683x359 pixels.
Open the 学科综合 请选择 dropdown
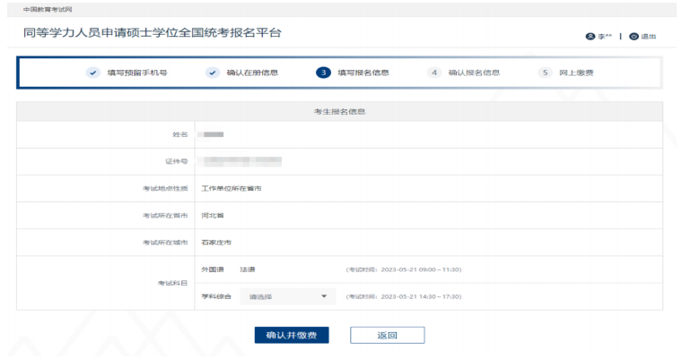tap(288, 296)
